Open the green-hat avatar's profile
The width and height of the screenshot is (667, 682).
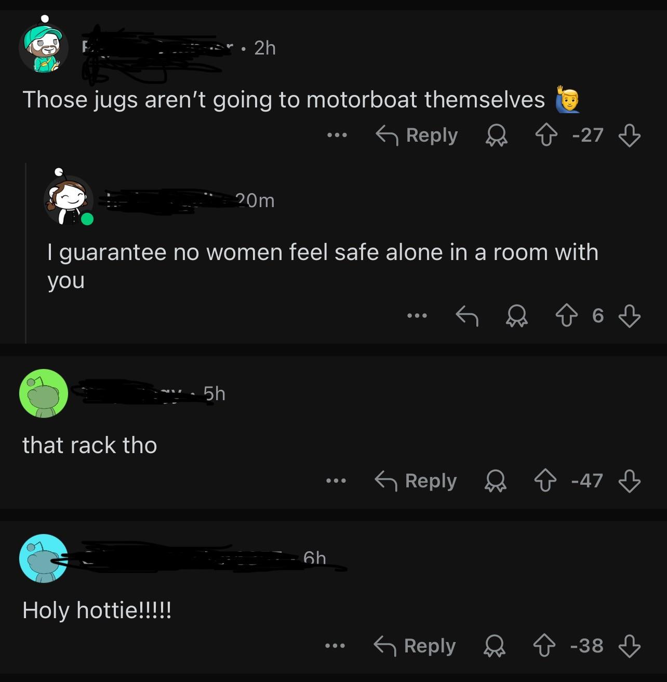44,47
